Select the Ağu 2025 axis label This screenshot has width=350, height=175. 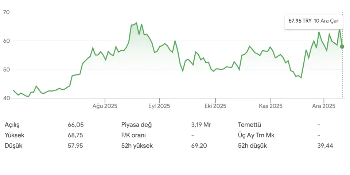click(105, 106)
